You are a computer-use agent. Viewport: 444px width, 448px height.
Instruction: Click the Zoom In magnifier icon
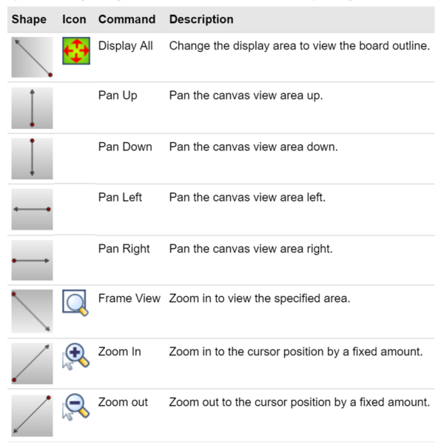pyautogui.click(x=75, y=356)
